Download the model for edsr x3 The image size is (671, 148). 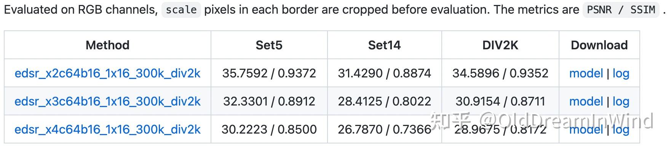586,101
